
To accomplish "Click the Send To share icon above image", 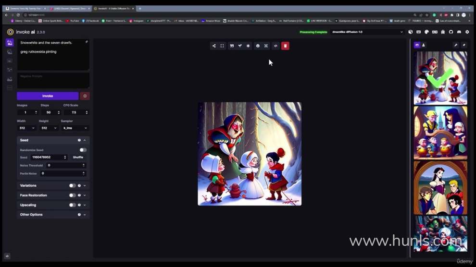I will click(x=214, y=46).
